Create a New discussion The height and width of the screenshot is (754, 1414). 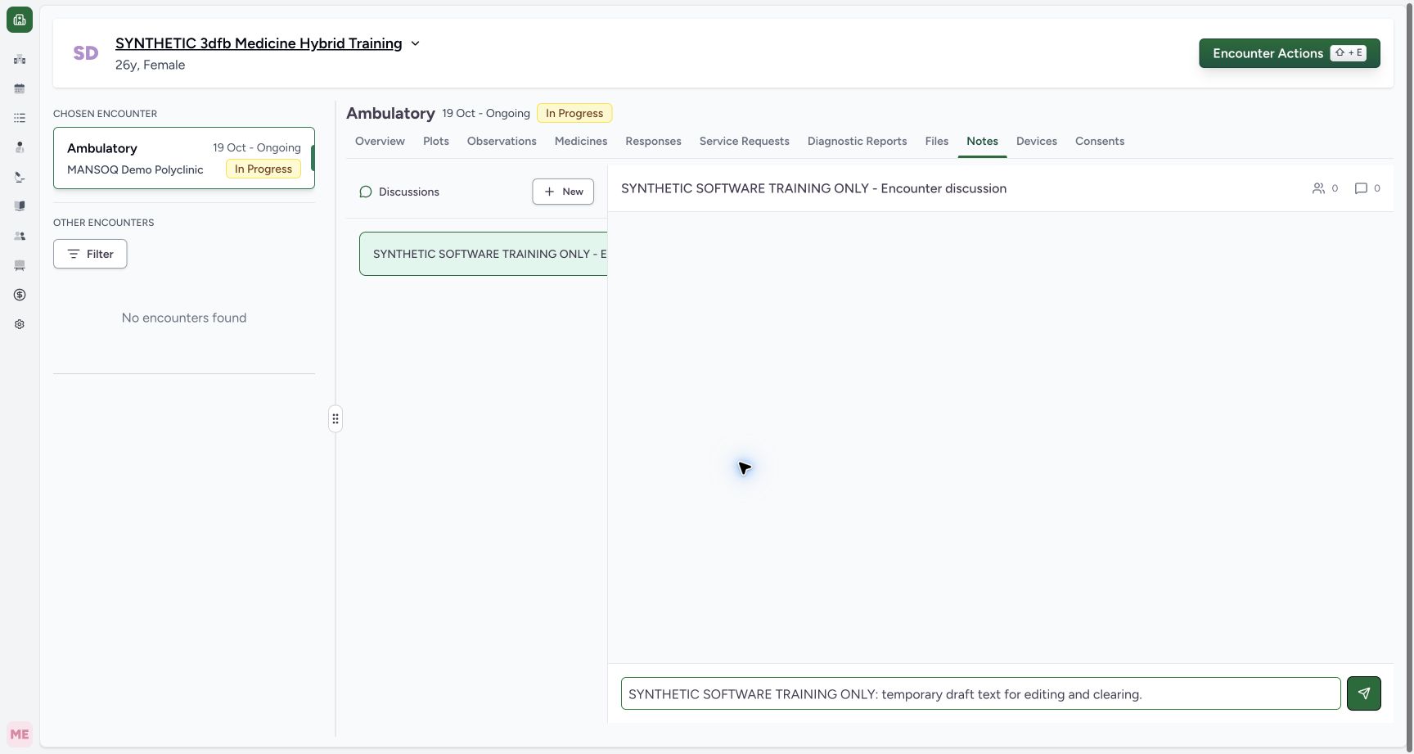(x=563, y=192)
